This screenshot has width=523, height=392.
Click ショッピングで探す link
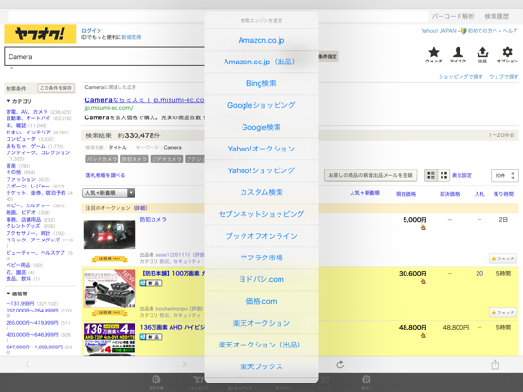coord(460,77)
